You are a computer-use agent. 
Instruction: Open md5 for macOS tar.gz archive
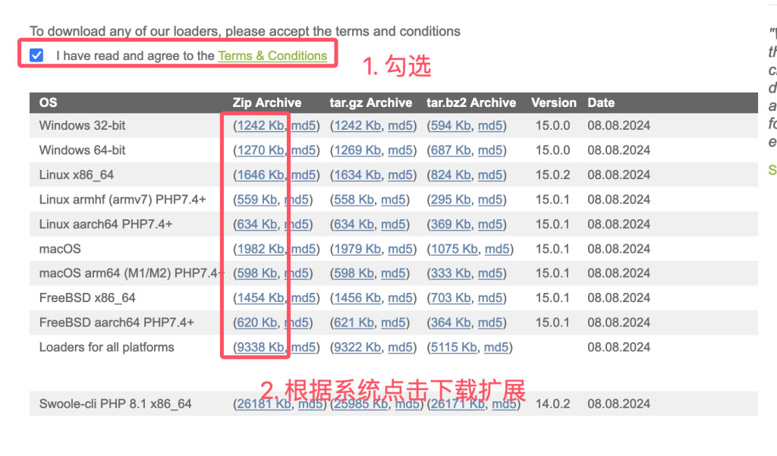tap(401, 249)
